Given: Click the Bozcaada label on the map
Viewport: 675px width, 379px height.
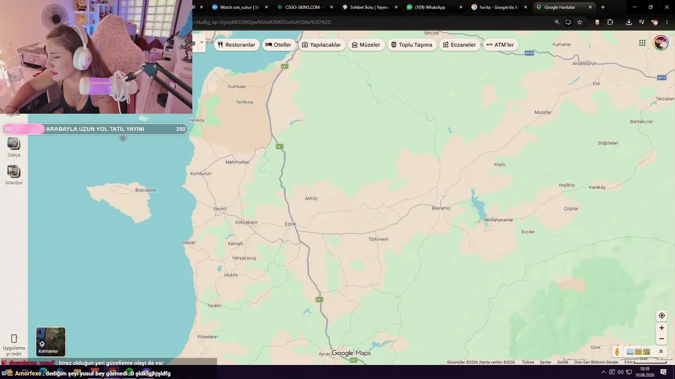Looking at the screenshot, I should point(146,190).
